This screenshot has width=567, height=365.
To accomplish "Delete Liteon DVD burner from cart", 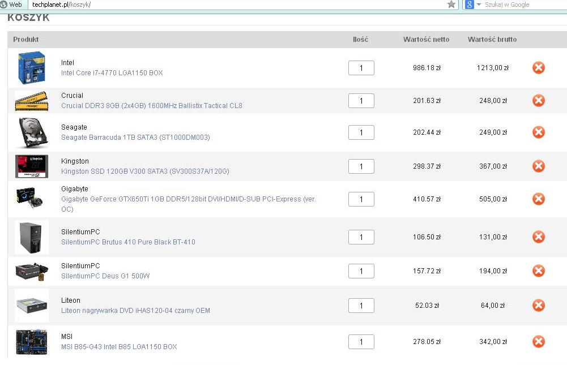I will pos(539,306).
